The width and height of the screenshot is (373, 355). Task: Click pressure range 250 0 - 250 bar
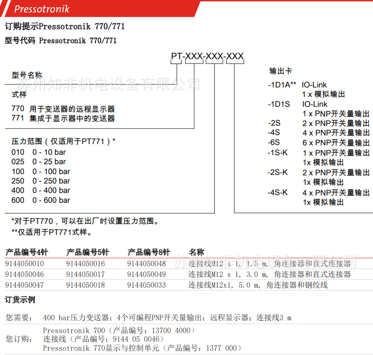tap(41, 181)
